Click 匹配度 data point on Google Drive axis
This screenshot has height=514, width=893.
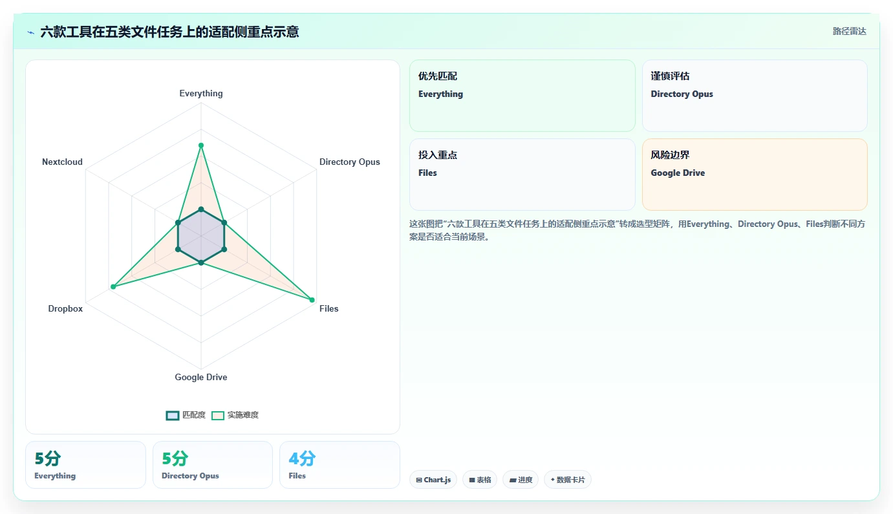tap(201, 262)
